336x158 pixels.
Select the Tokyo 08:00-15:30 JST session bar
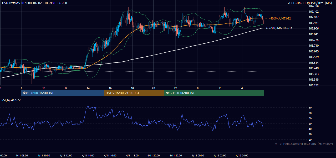63,93
